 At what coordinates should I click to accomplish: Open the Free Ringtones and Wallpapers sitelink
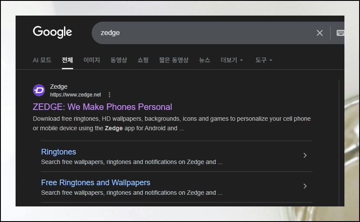[x=96, y=183]
